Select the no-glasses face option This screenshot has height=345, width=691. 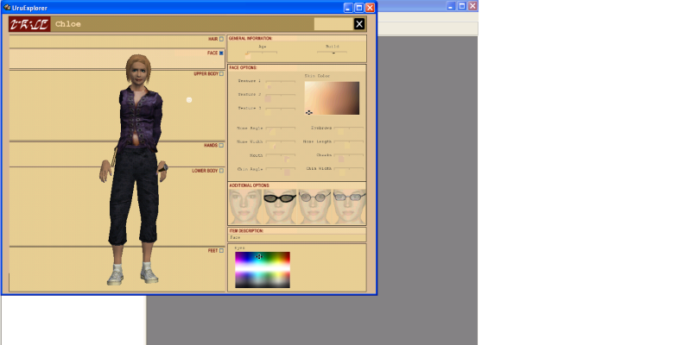(x=245, y=207)
